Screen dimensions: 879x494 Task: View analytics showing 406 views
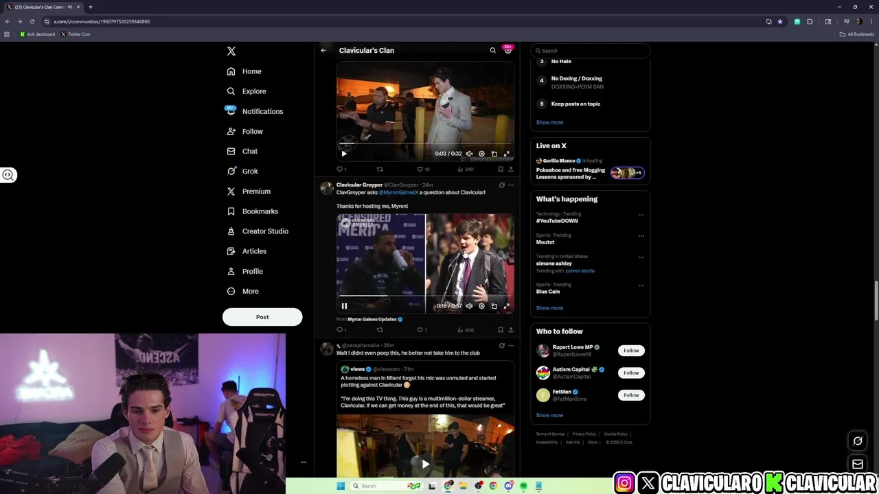[x=466, y=330]
